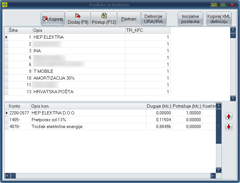Click Inicijalne postavke button
This screenshot has width=240, height=183.
190,19
